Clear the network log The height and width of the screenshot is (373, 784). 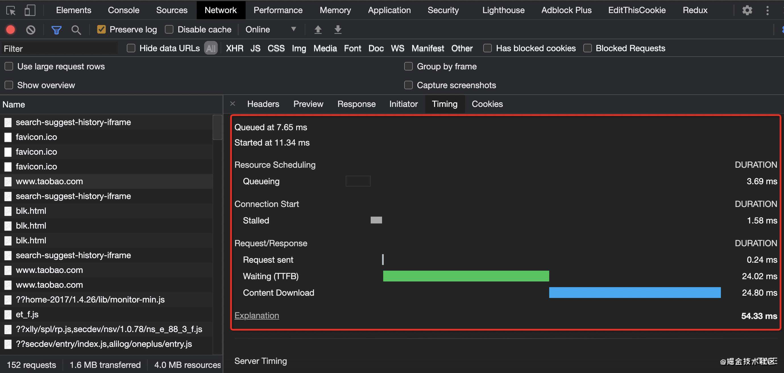tap(30, 30)
